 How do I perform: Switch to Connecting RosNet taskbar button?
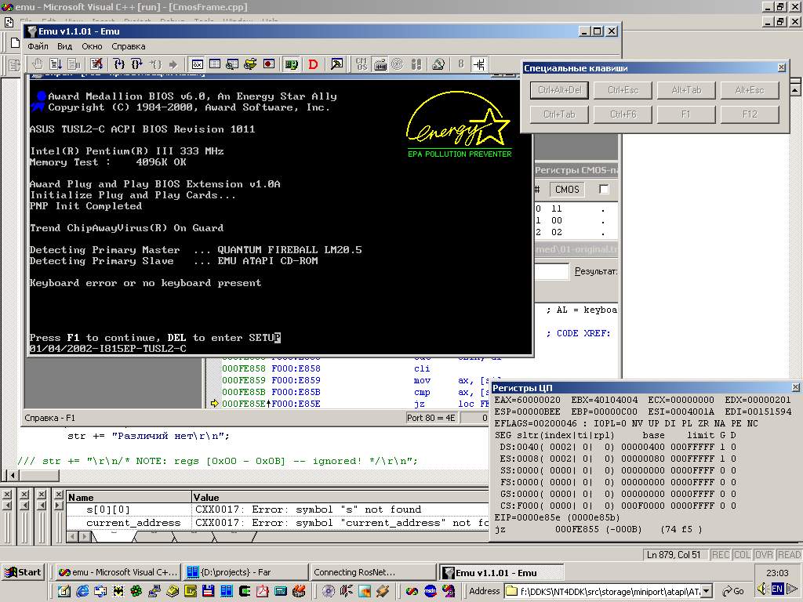point(372,572)
